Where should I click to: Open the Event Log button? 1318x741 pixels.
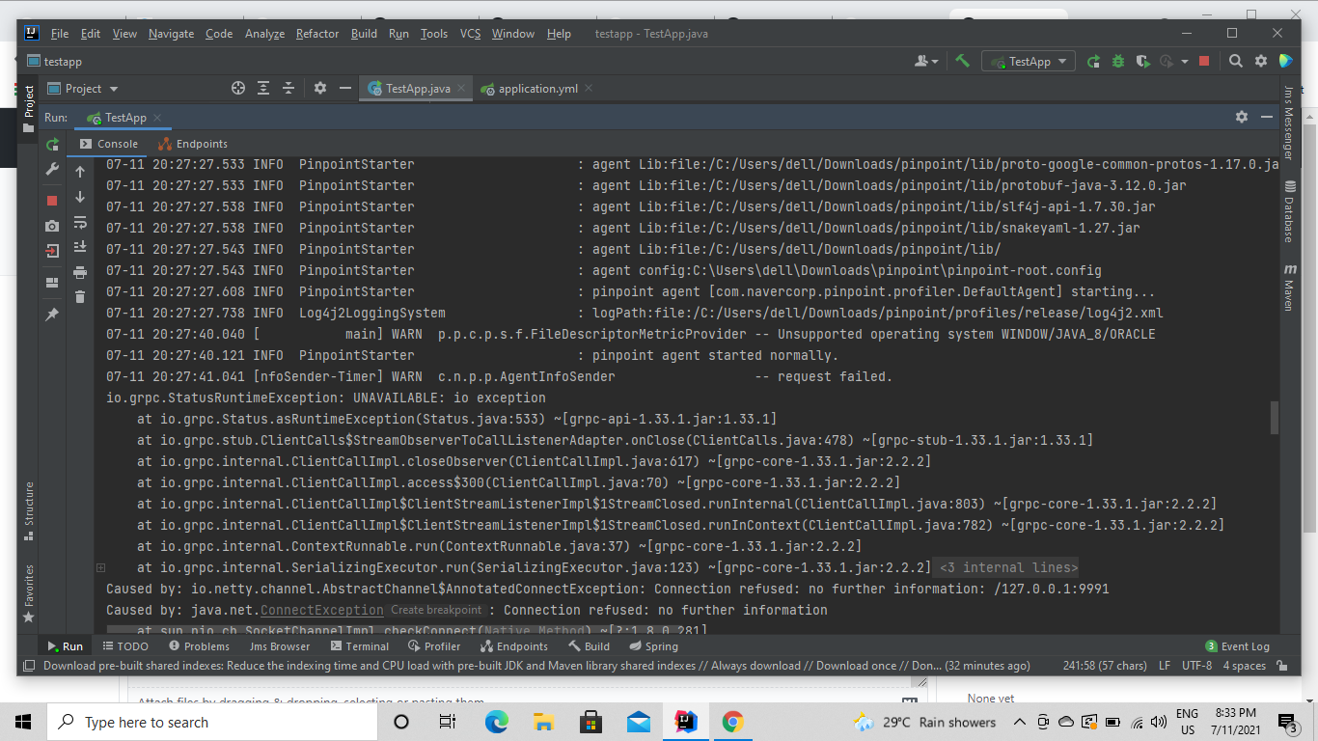(x=1237, y=646)
